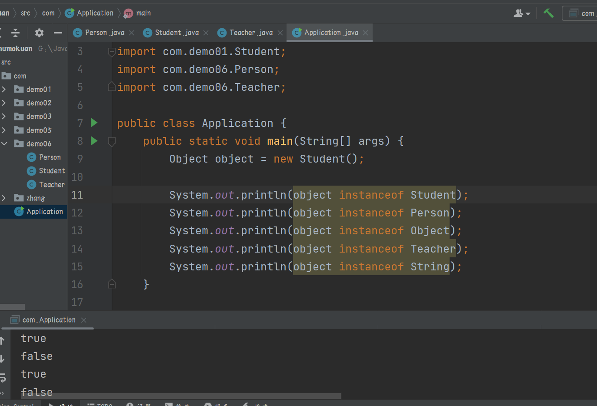The width and height of the screenshot is (597, 406).
Task: Select the com package folder in tree
Action: click(14, 76)
